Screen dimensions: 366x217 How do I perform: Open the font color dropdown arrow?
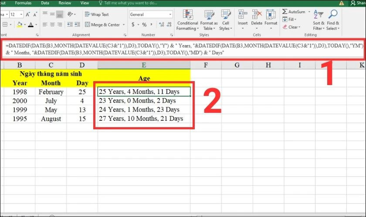[x=36, y=25]
